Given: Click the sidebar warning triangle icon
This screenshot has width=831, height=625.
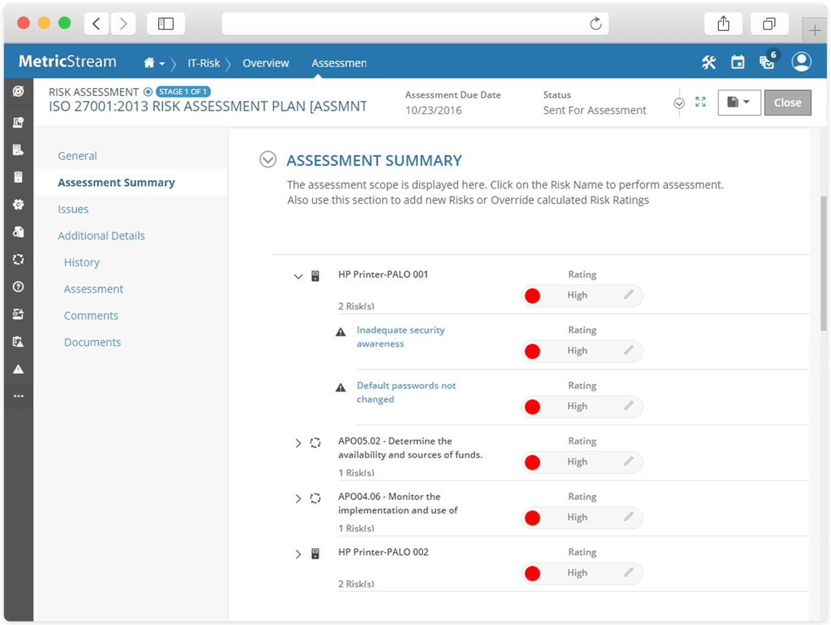Looking at the screenshot, I should 19,369.
